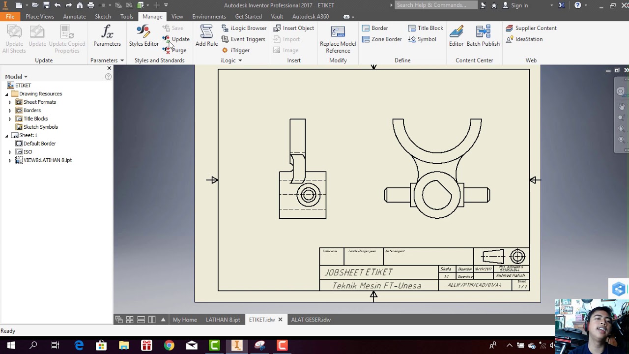Screen dimensions: 629x354
Task: Open the Parameters fx tool
Action: (x=107, y=36)
